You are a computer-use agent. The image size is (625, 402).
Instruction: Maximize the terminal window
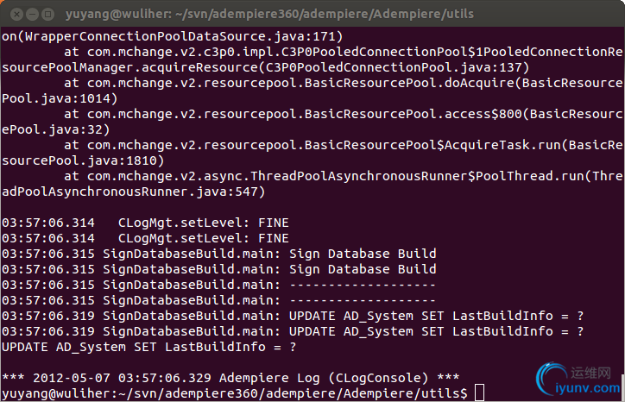pos(47,15)
